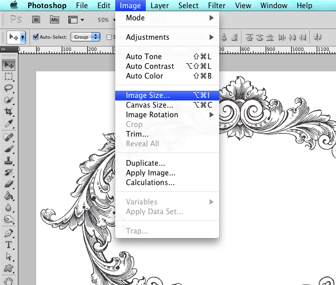Choose Canvas Size… menu entry
The image size is (336, 285).
[167, 105]
